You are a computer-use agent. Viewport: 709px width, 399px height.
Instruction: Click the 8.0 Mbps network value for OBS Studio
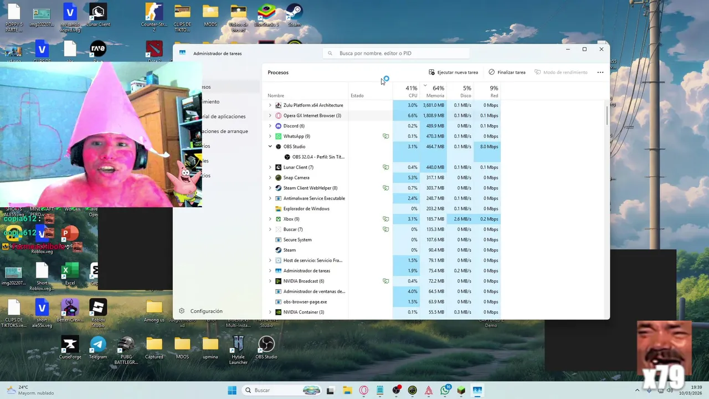click(489, 146)
